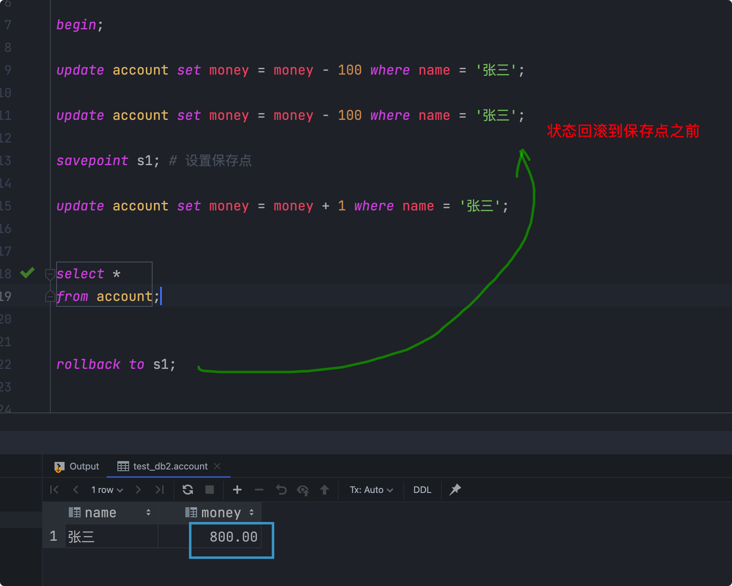
Task: Click line number 9 in gutter
Action: tap(8, 70)
